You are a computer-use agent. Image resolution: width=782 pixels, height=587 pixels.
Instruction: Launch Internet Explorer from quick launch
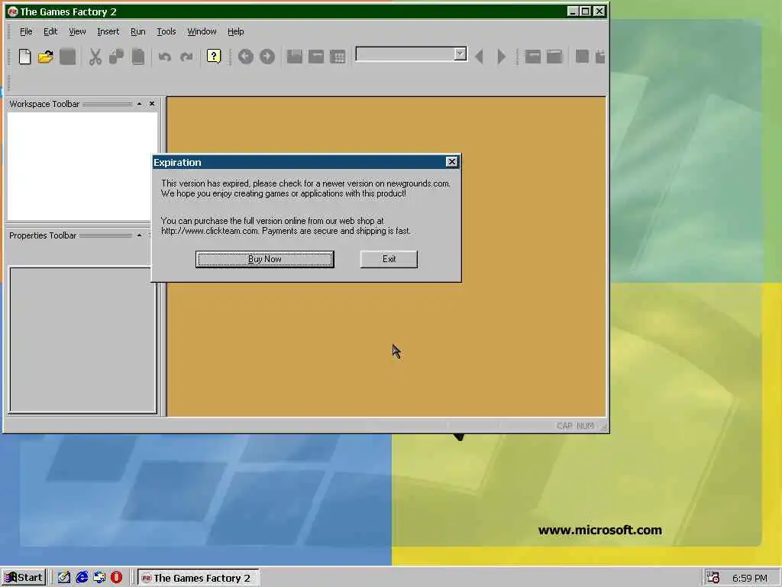pos(82,578)
